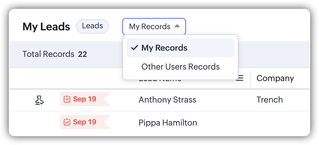
Task: Open the Anthony Strass lead record
Action: [x=167, y=100]
